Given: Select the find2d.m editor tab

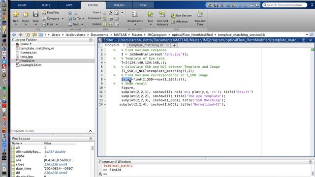Looking at the screenshot, I should [x=112, y=45].
